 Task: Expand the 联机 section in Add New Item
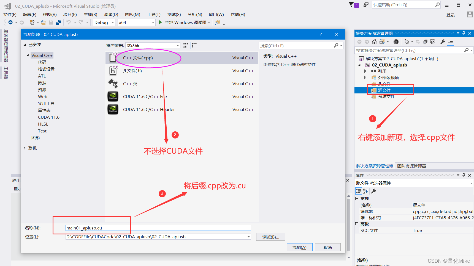24,148
